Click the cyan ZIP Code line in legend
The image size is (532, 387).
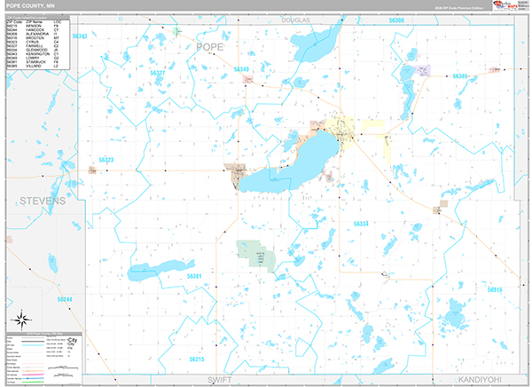click(x=33, y=344)
